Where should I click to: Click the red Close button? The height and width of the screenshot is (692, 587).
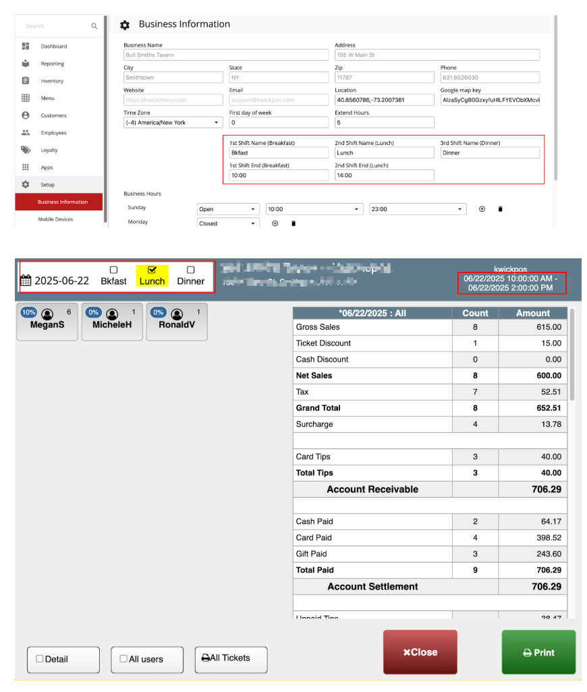point(420,652)
